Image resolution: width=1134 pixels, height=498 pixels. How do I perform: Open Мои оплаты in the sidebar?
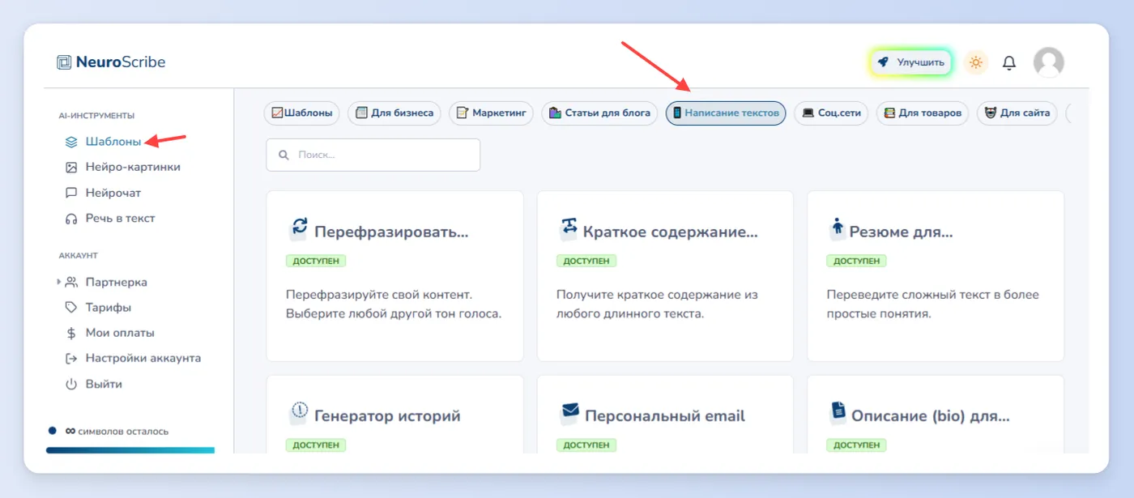pyautogui.click(x=120, y=333)
